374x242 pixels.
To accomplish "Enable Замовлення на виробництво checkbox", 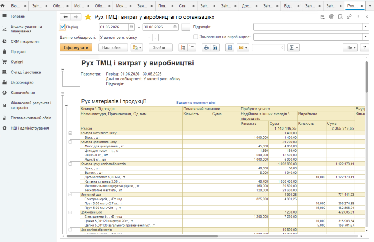I will coord(196,37).
